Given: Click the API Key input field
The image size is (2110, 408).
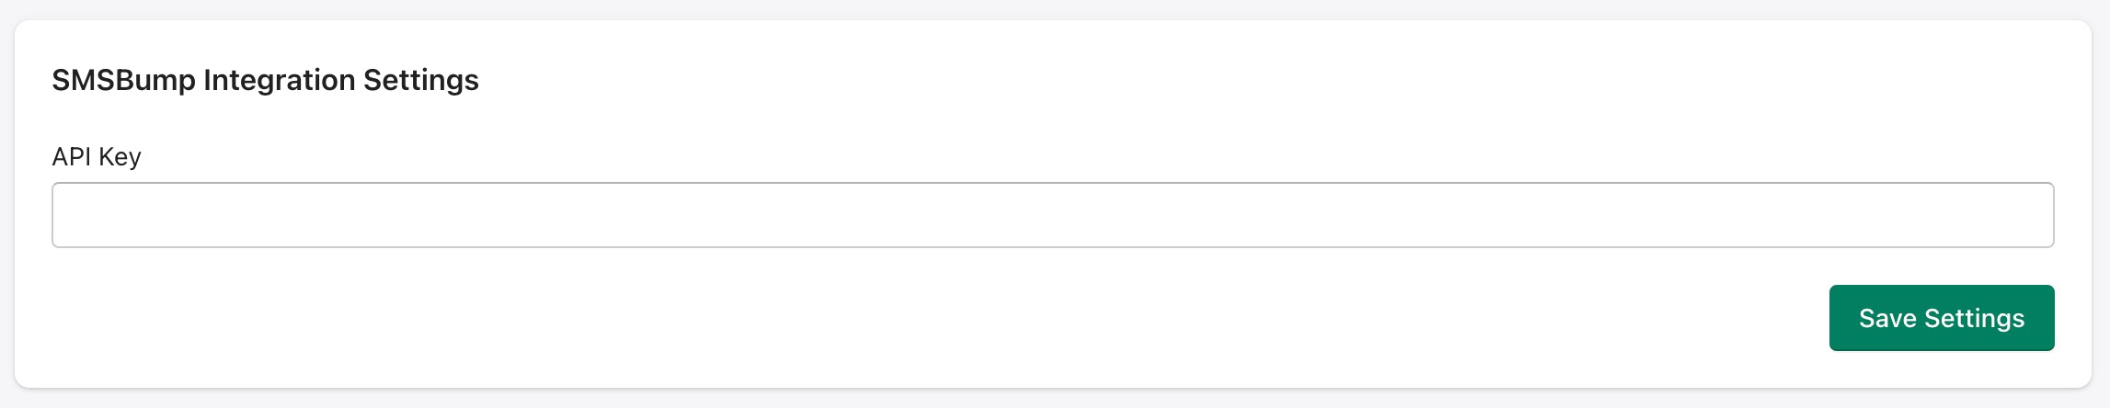Looking at the screenshot, I should pos(1052,215).
